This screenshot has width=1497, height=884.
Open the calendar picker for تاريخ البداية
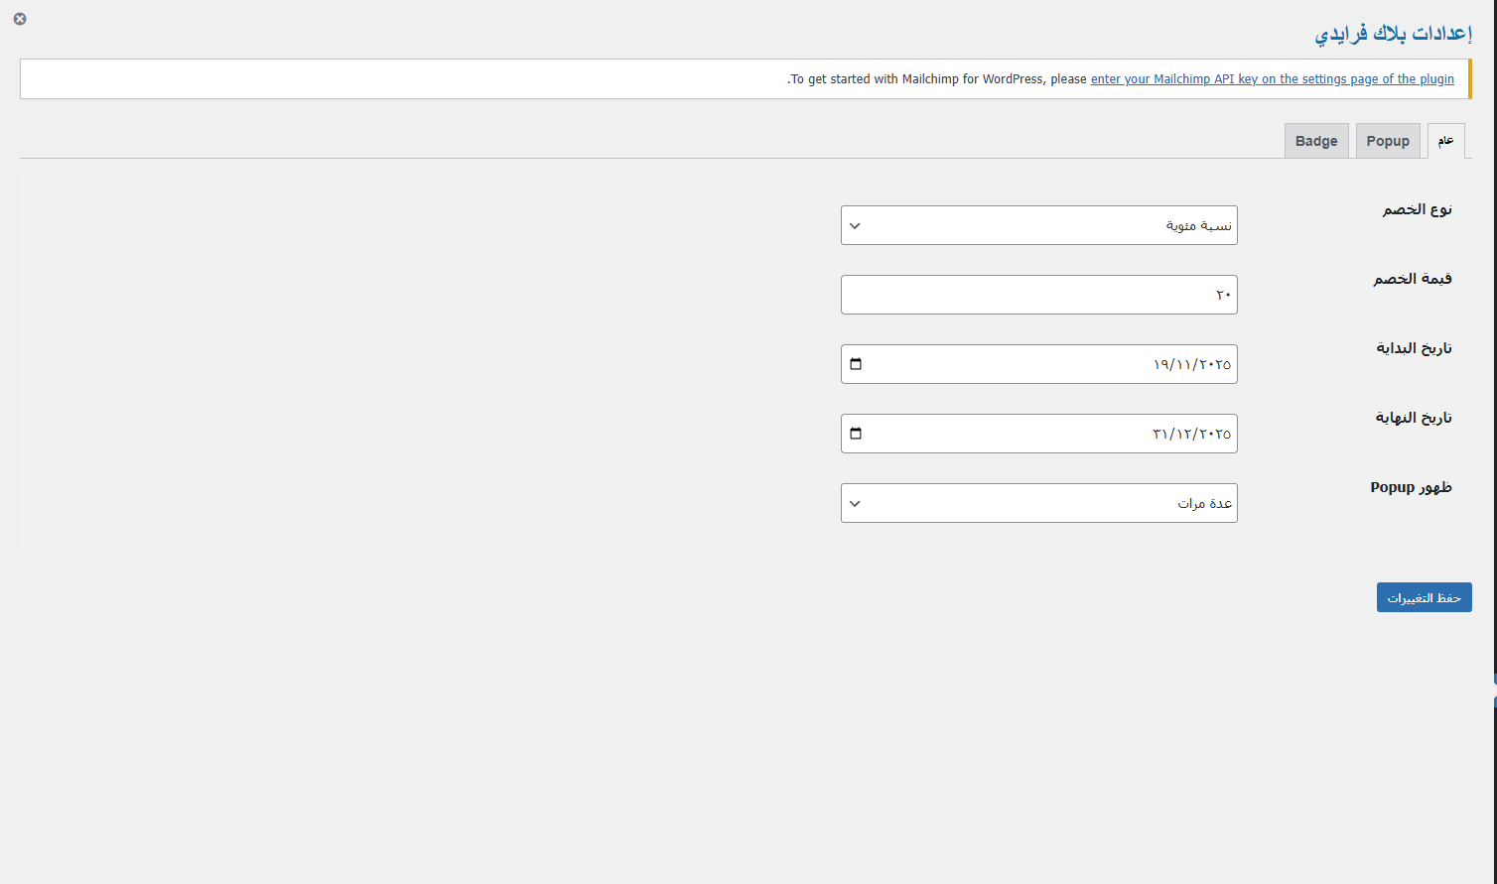click(x=856, y=364)
